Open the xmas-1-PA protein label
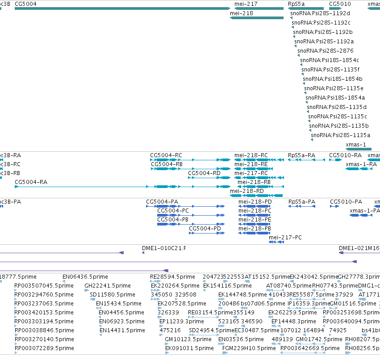The height and width of the screenshot is (355, 380). (365, 211)
